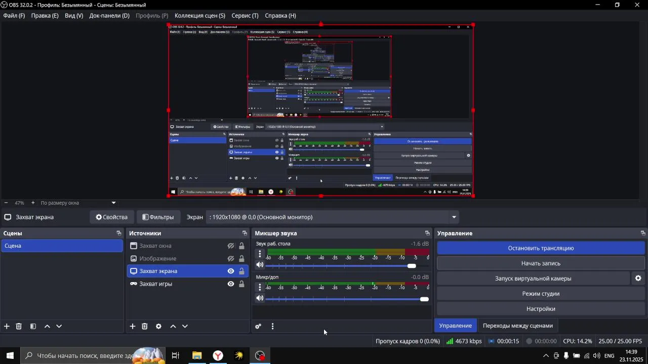Open Сервис (T) menu
Screen dimensions: 648x364
[245, 16]
